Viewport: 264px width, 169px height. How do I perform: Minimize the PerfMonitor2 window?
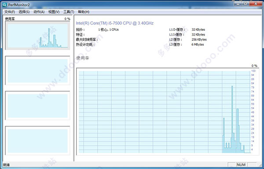(238, 4)
